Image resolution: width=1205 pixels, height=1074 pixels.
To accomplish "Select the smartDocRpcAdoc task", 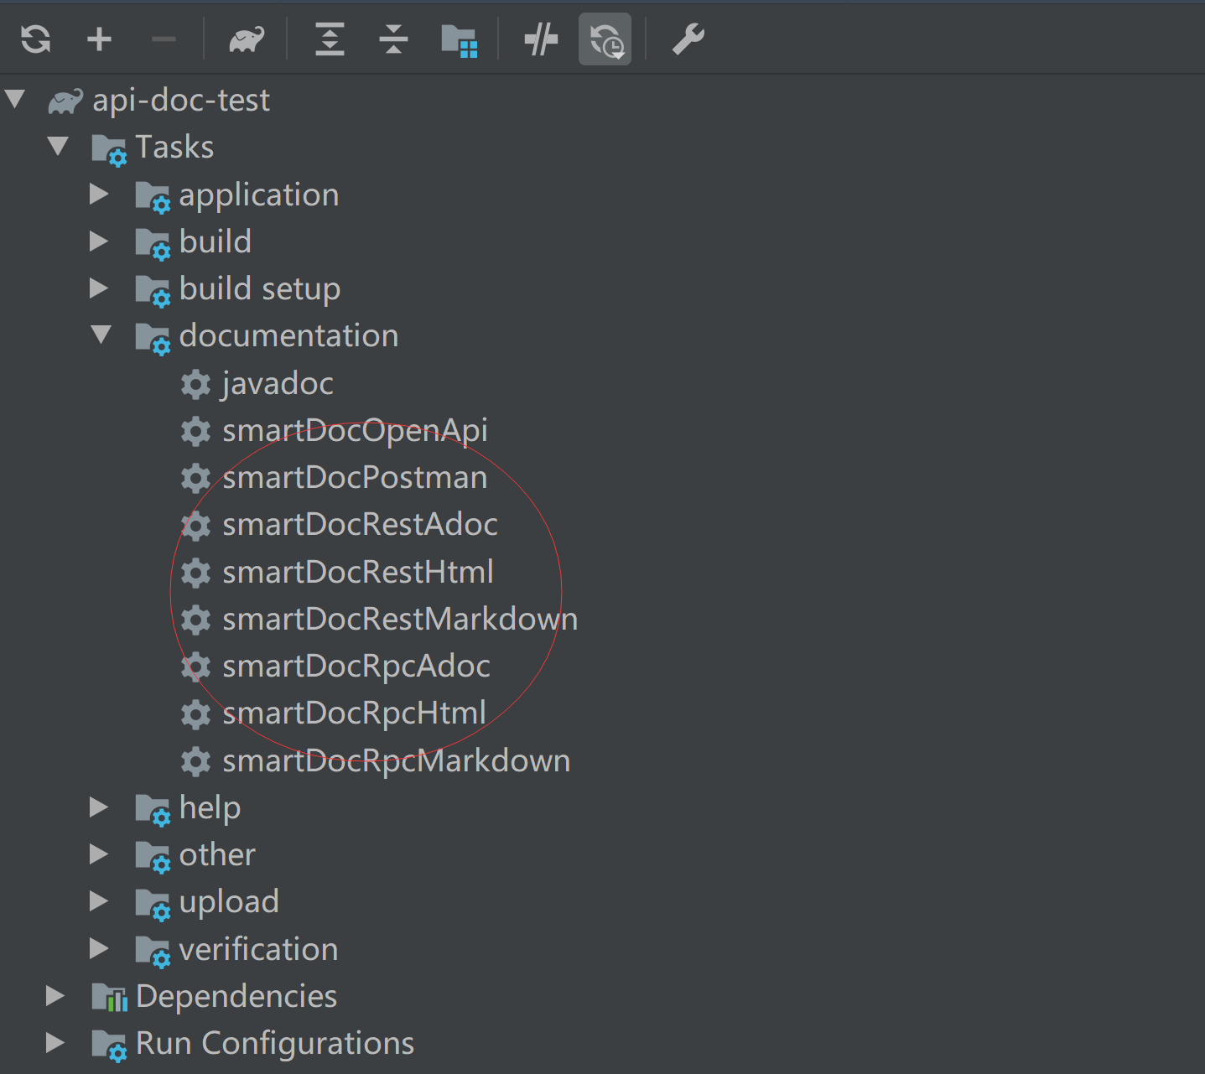I will [x=356, y=667].
